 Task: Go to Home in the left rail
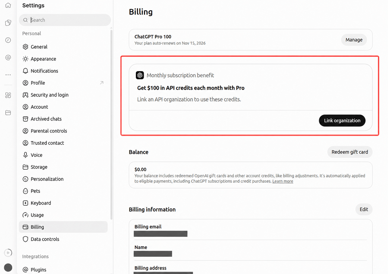[8, 5]
